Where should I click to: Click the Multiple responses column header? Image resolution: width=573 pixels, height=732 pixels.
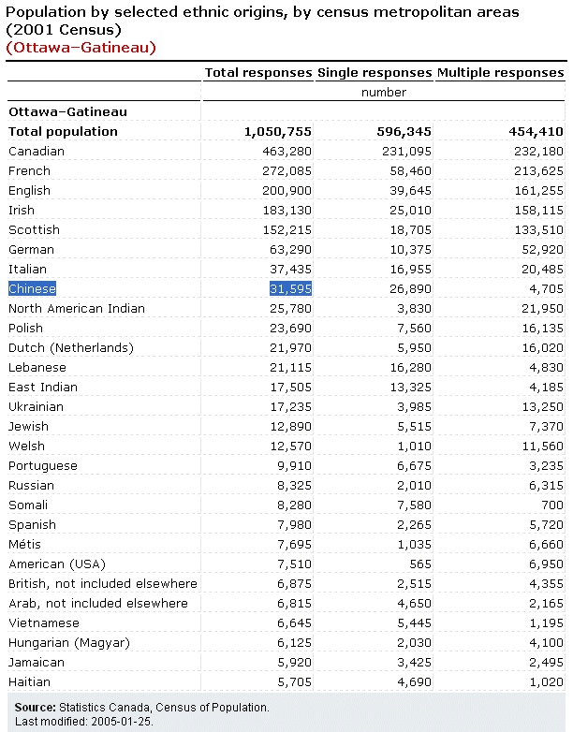tap(500, 72)
